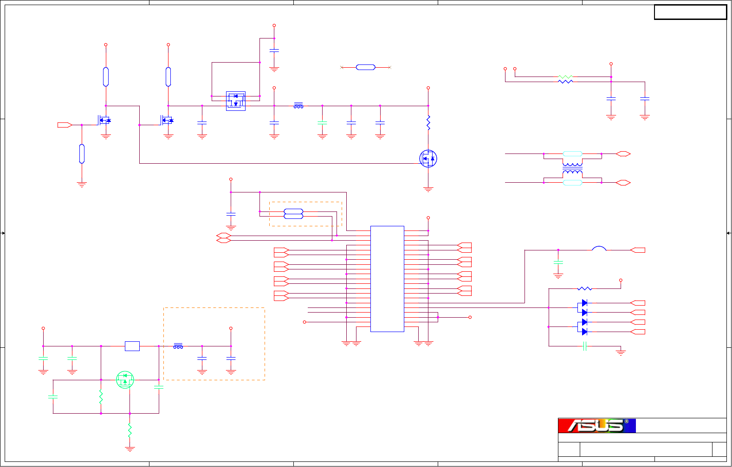Click the green resistor connected to the bottom ground
Image resolution: width=732 pixels, height=467 pixels.
[x=130, y=430]
